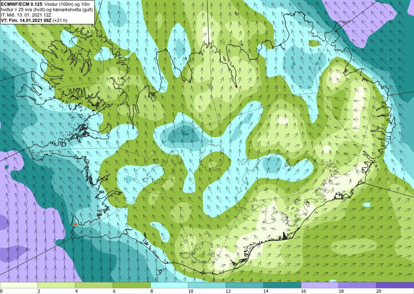Pick the 4–6 m/s green legend swatch
The image size is (414, 294).
[x=94, y=285]
